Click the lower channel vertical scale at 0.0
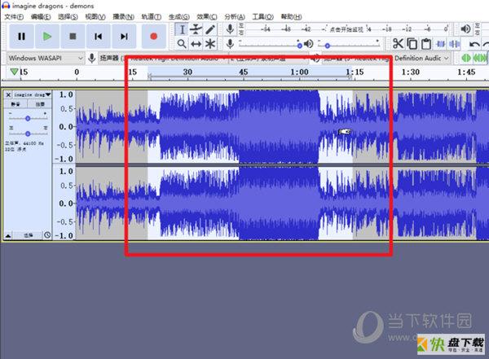 click(x=66, y=204)
